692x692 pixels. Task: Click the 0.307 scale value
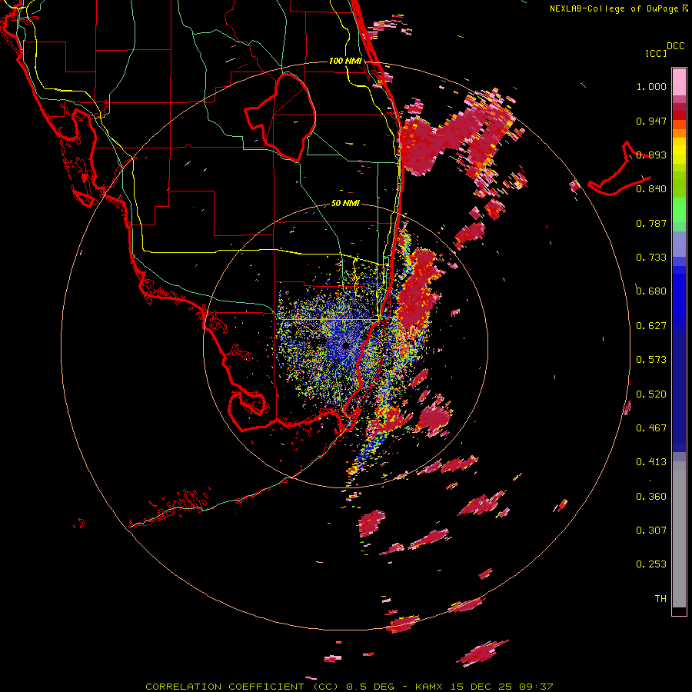pyautogui.click(x=651, y=531)
